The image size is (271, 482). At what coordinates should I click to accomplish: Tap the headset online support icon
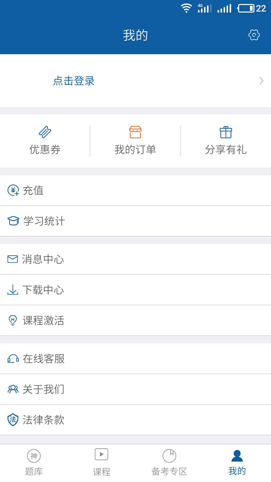(x=13, y=359)
